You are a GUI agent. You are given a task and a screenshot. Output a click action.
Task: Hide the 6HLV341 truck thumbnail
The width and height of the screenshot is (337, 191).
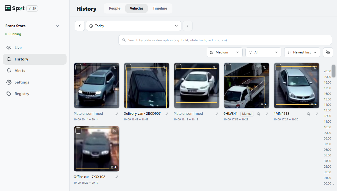pos(264,68)
